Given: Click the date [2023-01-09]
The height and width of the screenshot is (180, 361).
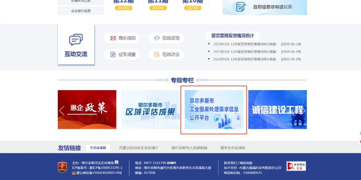Looking at the screenshot, I should (x=291, y=59).
